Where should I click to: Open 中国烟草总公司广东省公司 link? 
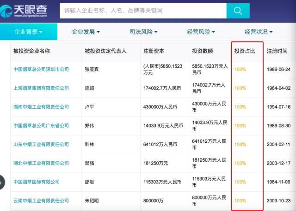(x=41, y=126)
